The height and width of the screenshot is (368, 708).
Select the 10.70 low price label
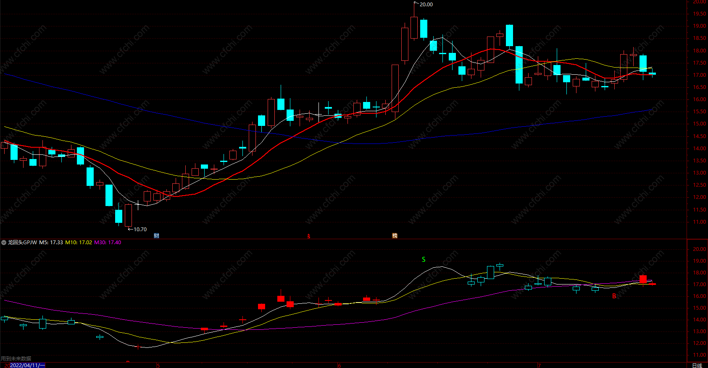click(140, 230)
